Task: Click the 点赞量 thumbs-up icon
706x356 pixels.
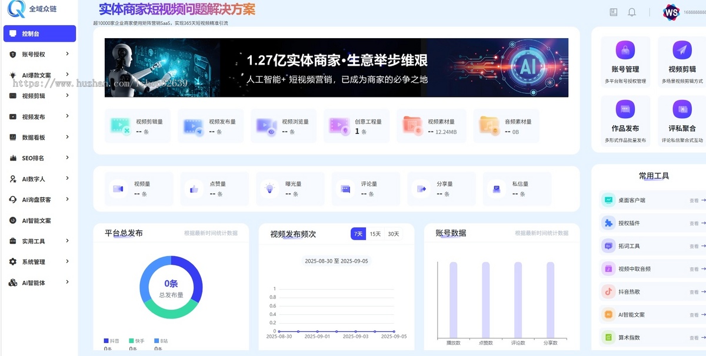Action: coord(194,189)
